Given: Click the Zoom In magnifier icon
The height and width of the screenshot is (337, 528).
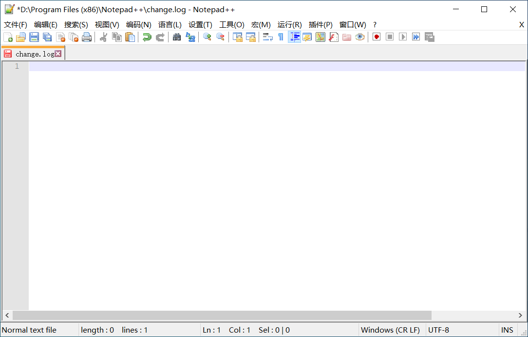Looking at the screenshot, I should [x=207, y=37].
